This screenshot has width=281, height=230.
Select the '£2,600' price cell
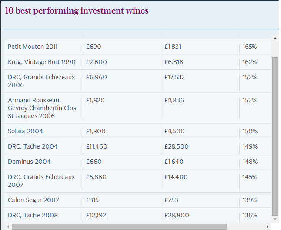pyautogui.click(x=122, y=62)
